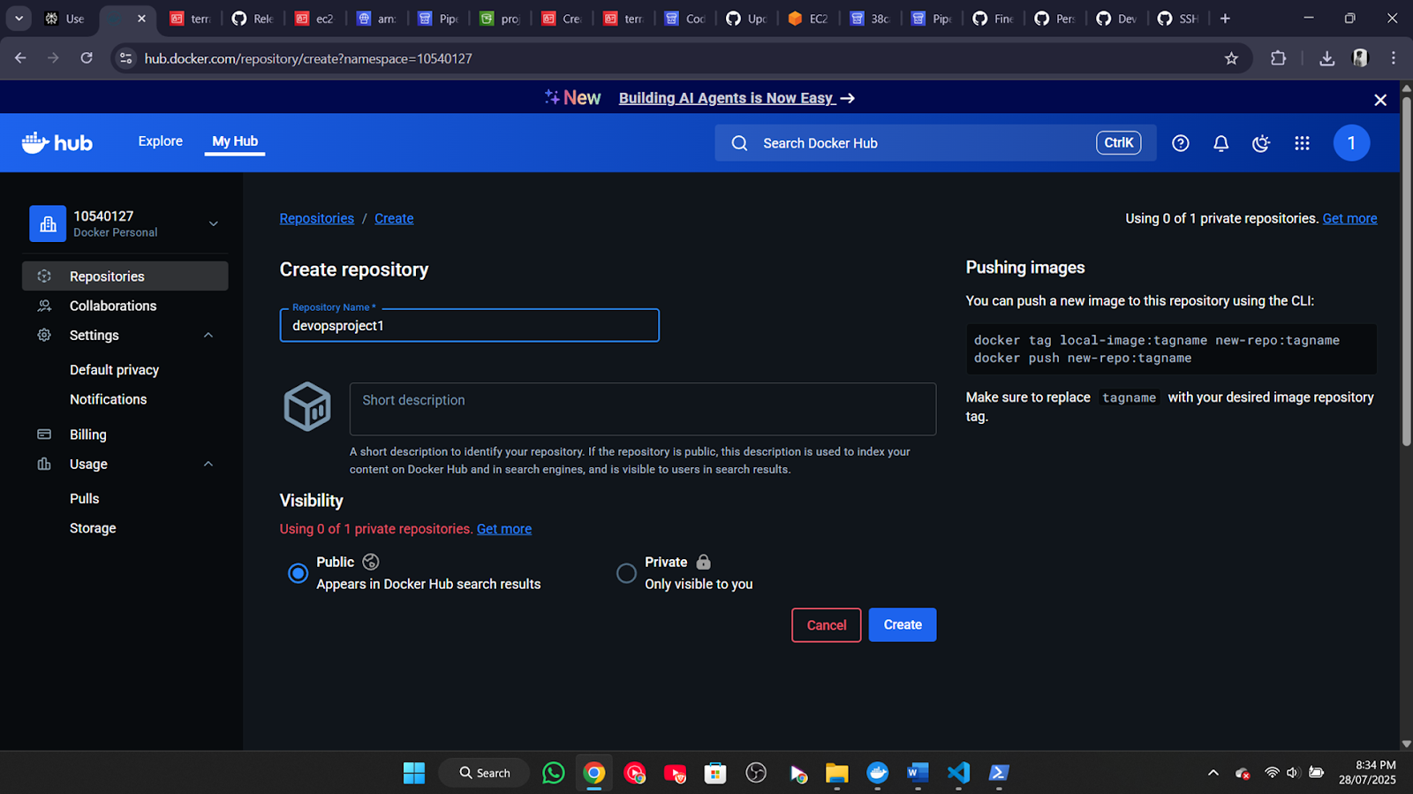This screenshot has width=1413, height=794.
Task: Go back using the browser back arrow
Action: coord(20,58)
